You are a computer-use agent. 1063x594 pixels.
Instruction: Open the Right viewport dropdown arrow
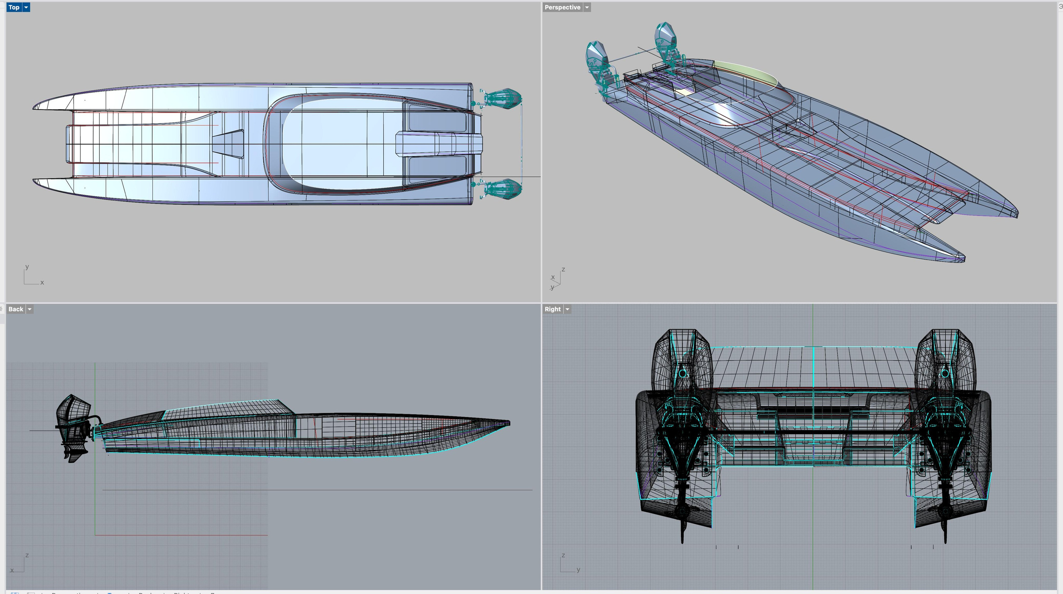[567, 309]
